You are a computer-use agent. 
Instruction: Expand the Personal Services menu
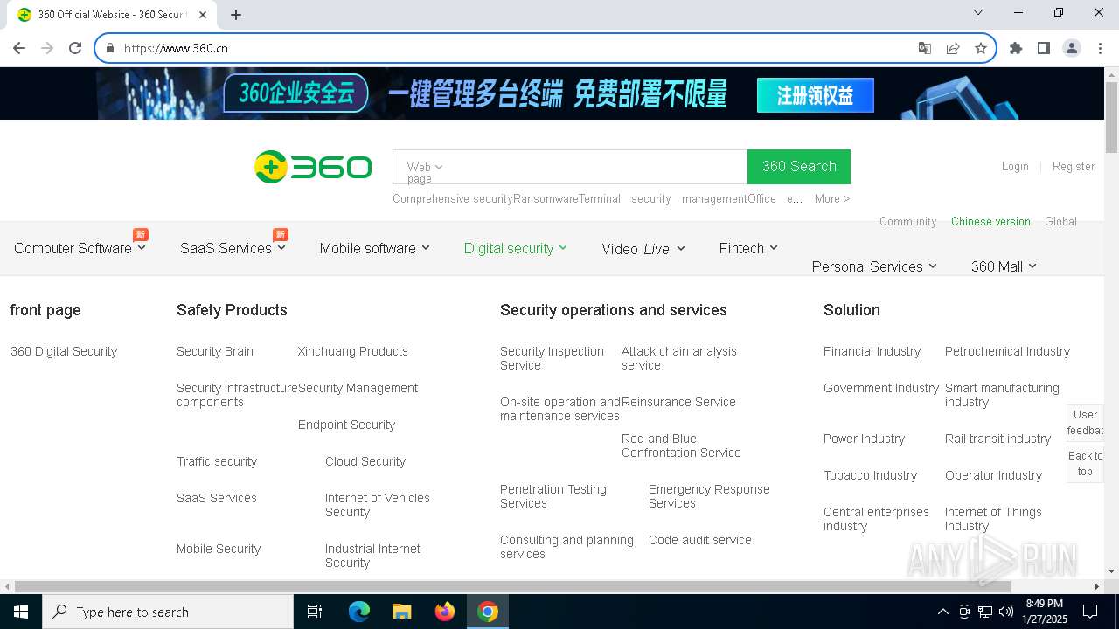pos(874,266)
